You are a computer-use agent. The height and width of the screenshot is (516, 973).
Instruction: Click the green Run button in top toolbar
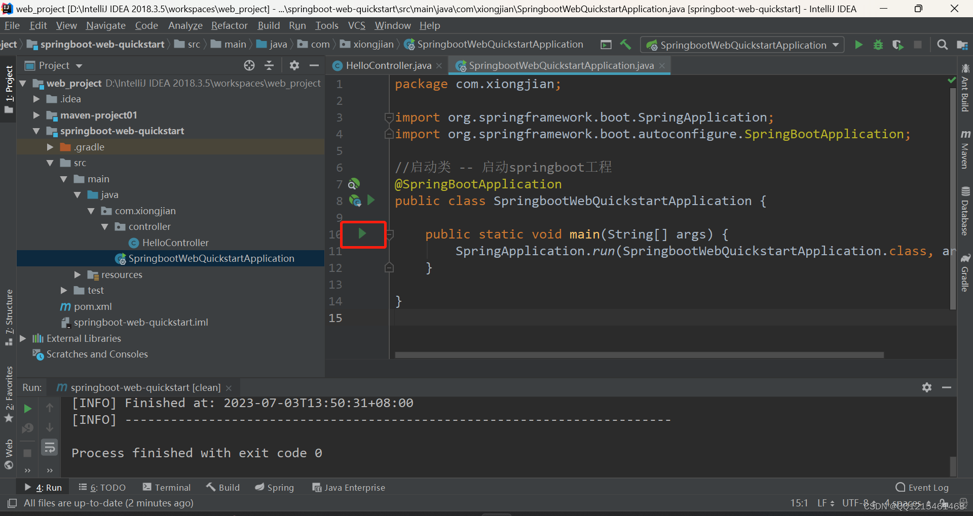[858, 45]
